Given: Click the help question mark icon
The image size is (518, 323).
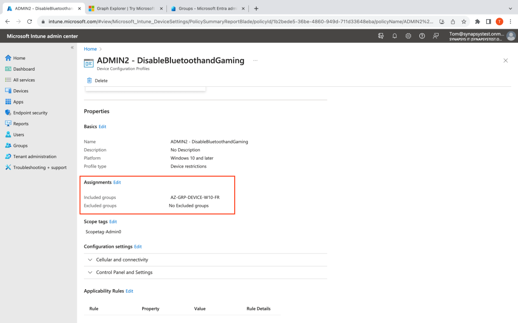Looking at the screenshot, I should click(422, 36).
